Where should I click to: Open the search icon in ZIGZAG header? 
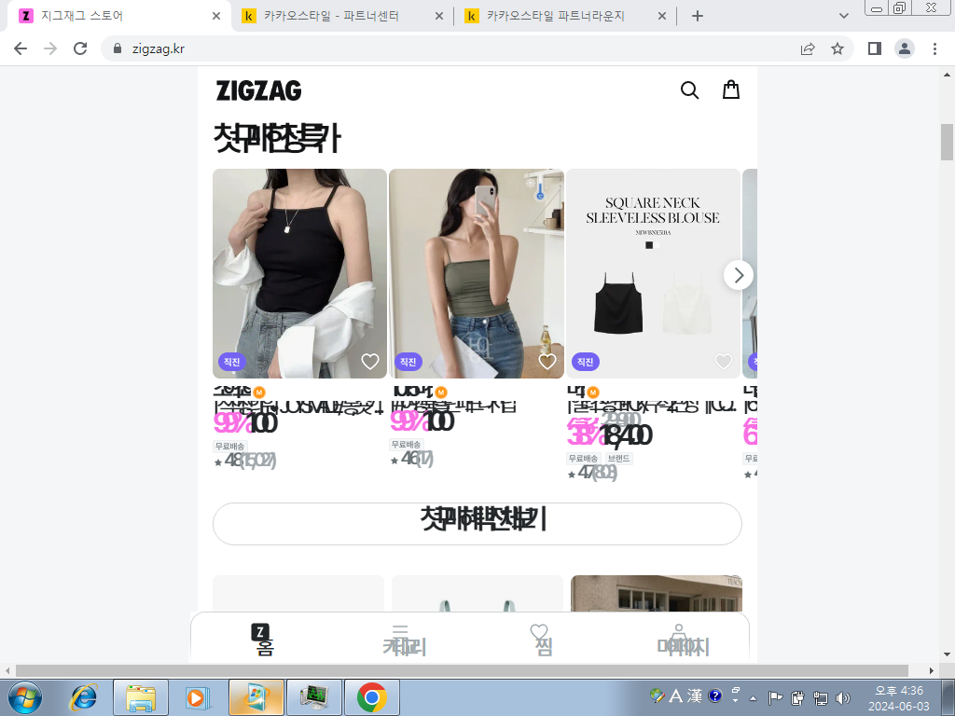(689, 90)
